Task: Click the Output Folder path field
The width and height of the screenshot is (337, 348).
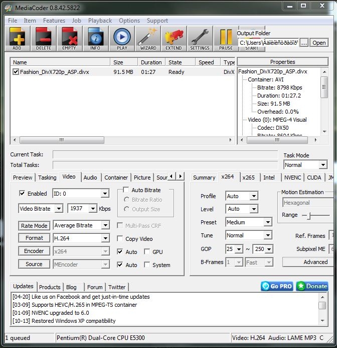Action: (x=269, y=43)
